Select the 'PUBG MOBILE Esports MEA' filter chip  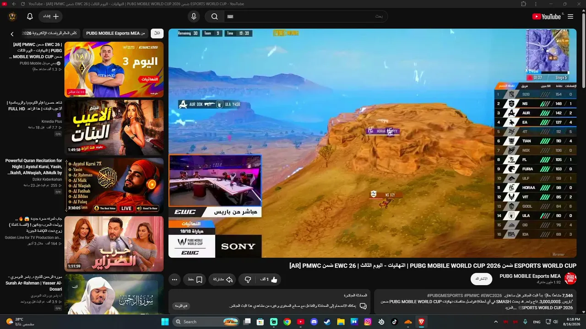pos(115,33)
